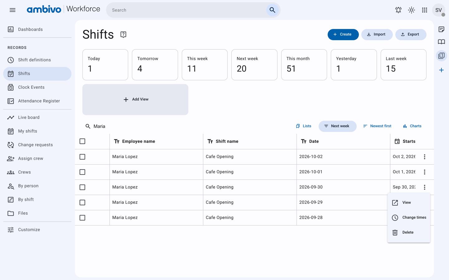Select Change times in the context menu
The width and height of the screenshot is (449, 280).
pyautogui.click(x=409, y=217)
